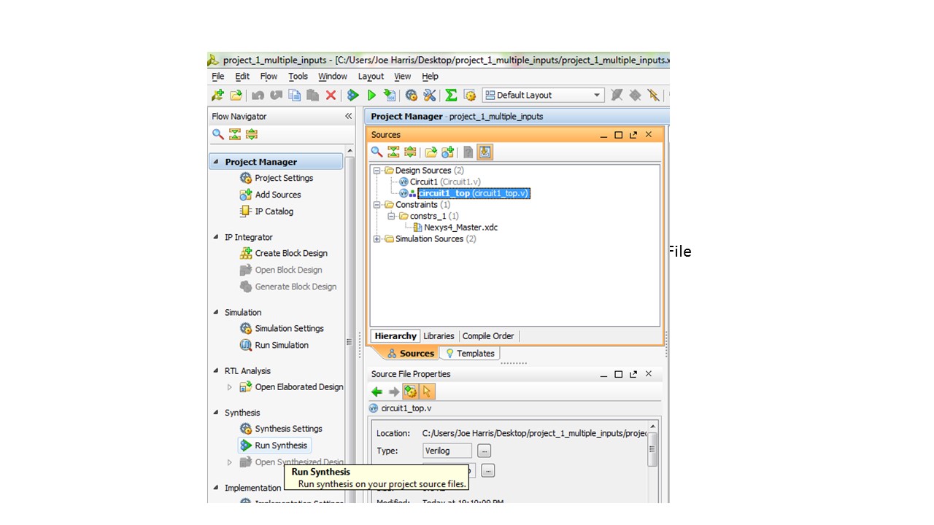This screenshot has height=525, width=934.
Task: Search in the Flow Navigator pane
Action: pyautogui.click(x=217, y=134)
